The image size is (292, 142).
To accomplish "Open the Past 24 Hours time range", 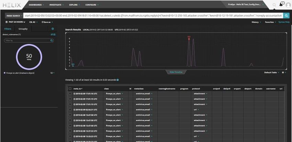I will [15, 22].
